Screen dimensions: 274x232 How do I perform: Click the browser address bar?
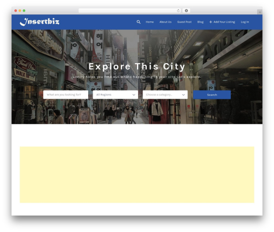[130, 10]
